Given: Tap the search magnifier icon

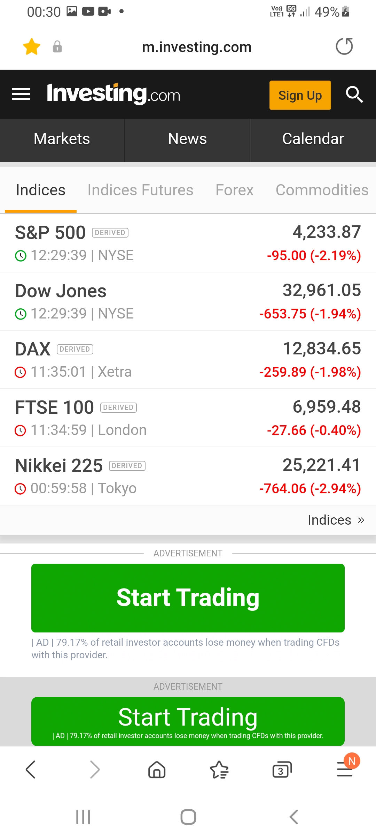Looking at the screenshot, I should coord(354,94).
